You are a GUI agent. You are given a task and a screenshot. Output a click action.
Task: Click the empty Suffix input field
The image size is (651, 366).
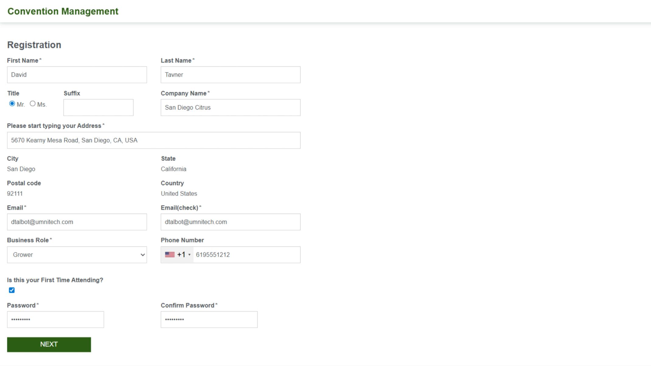(x=98, y=107)
